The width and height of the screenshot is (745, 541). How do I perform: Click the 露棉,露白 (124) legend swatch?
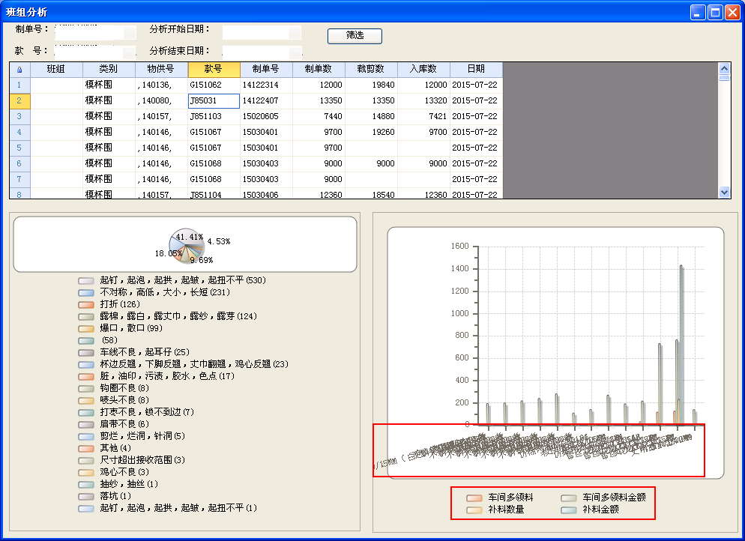click(86, 317)
